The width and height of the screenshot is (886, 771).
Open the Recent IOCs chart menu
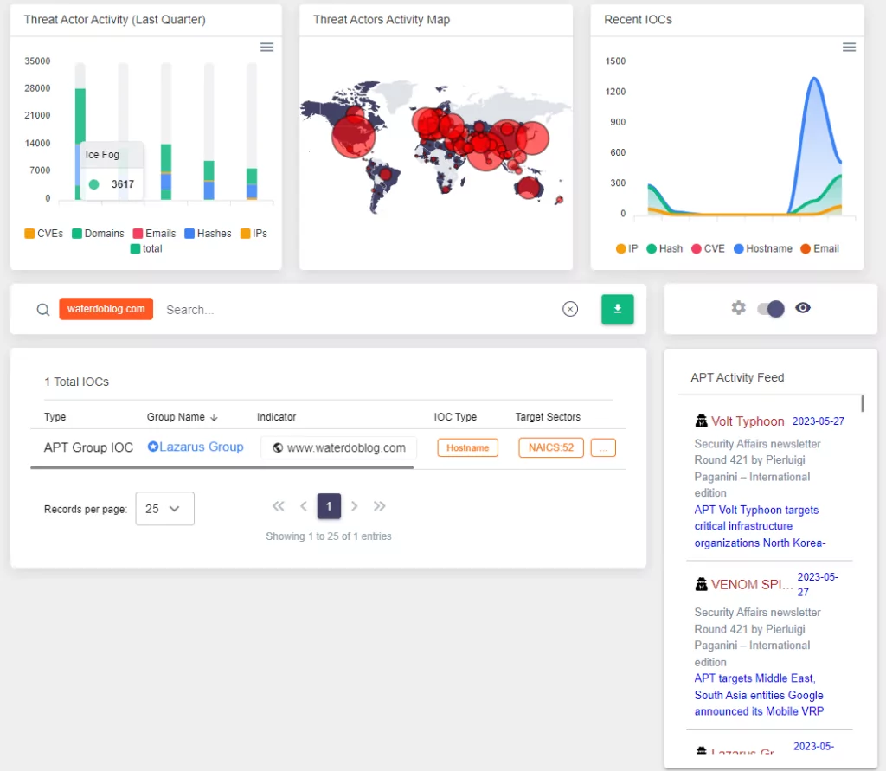pyautogui.click(x=849, y=47)
